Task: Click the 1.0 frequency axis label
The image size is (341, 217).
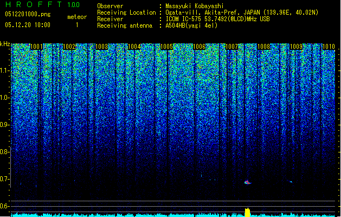Action: [x=5, y=98]
